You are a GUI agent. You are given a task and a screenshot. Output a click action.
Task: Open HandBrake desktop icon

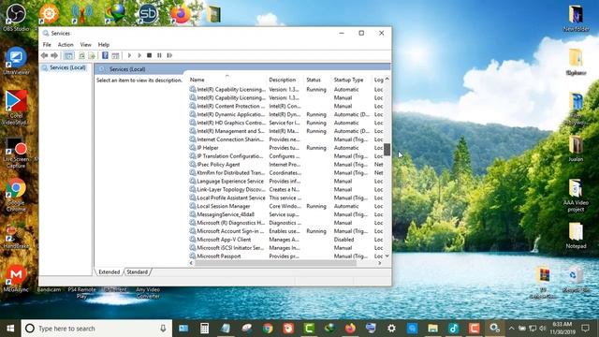(16, 237)
